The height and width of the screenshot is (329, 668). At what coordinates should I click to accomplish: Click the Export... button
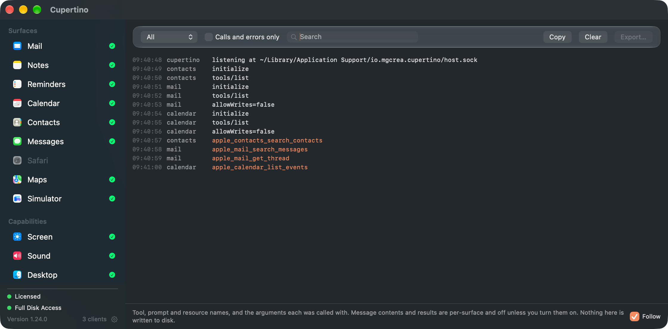tap(633, 37)
